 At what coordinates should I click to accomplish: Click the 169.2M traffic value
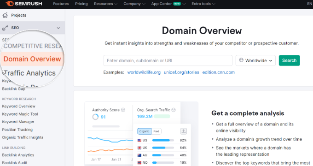[145, 116]
